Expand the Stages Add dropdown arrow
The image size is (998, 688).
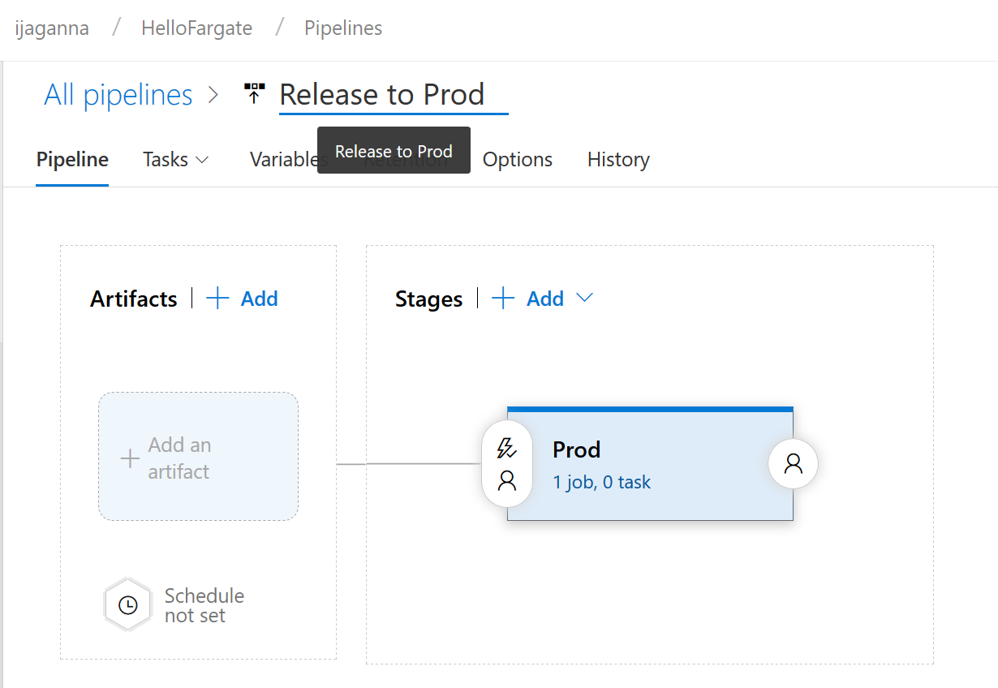[x=584, y=299]
